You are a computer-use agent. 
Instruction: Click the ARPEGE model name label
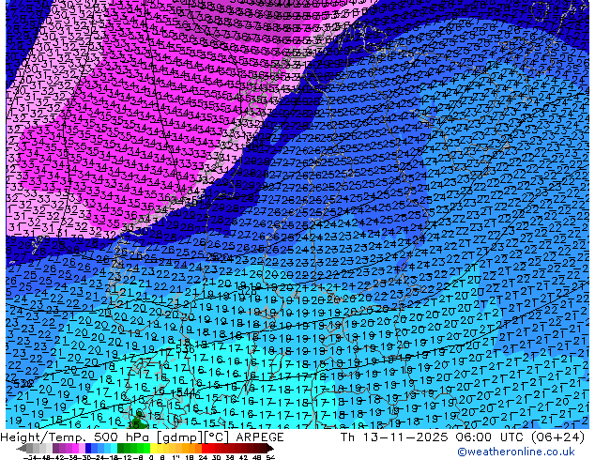click(x=260, y=437)
